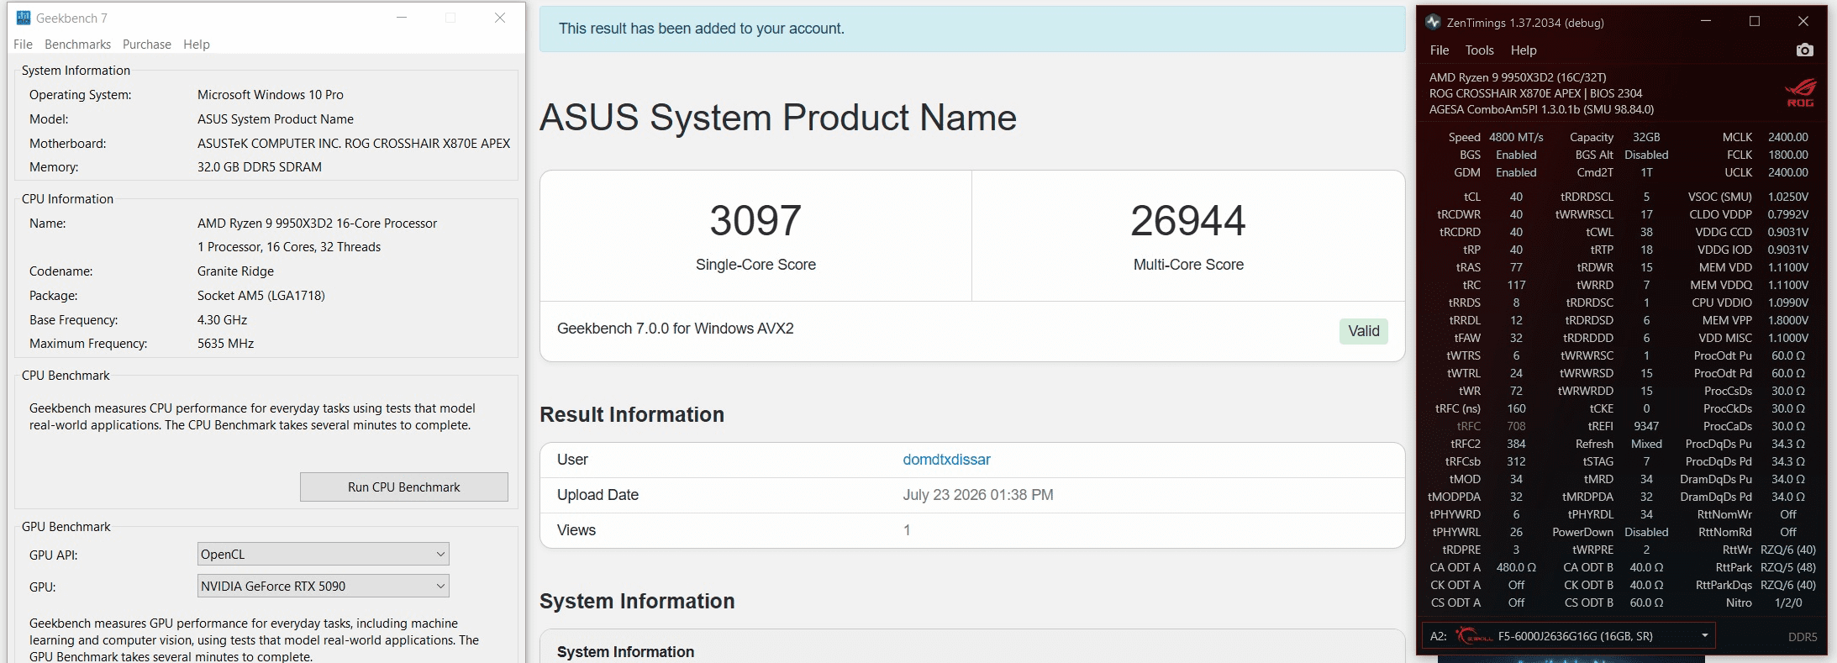1837x663 pixels.
Task: Open the GPU API dropdown showing OpenCL
Action: coord(324,555)
